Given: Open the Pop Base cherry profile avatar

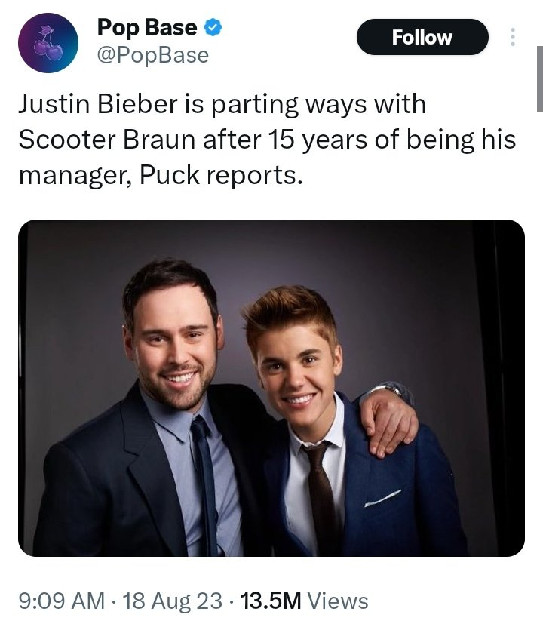Looking at the screenshot, I should pyautogui.click(x=48, y=43).
